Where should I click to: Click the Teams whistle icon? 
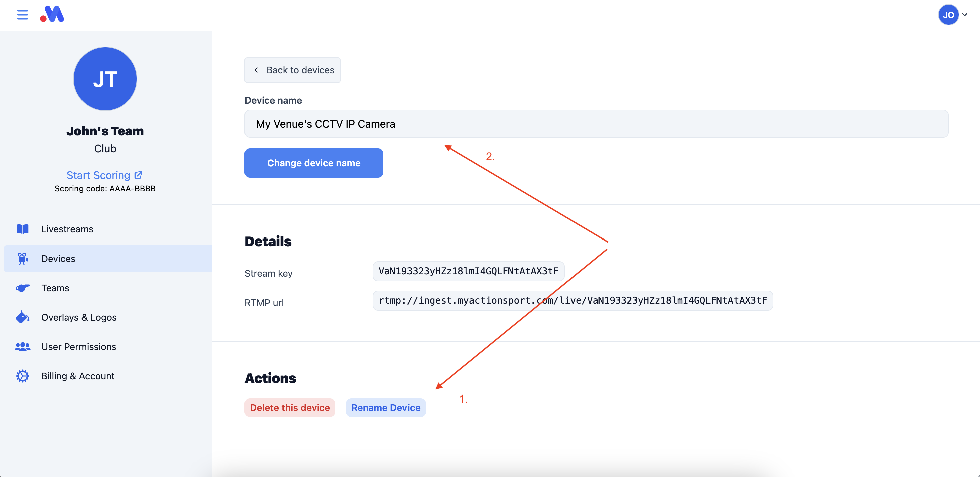tap(22, 288)
